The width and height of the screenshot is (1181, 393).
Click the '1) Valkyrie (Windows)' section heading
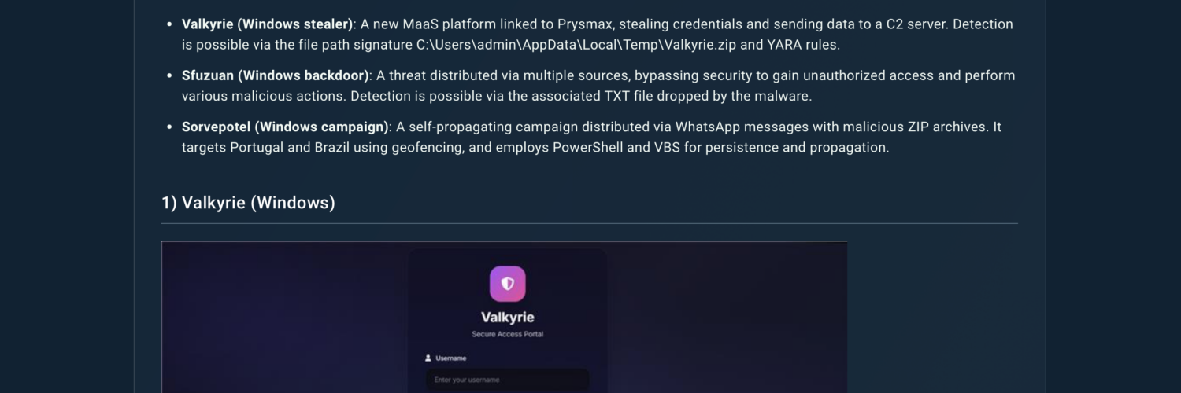[248, 203]
